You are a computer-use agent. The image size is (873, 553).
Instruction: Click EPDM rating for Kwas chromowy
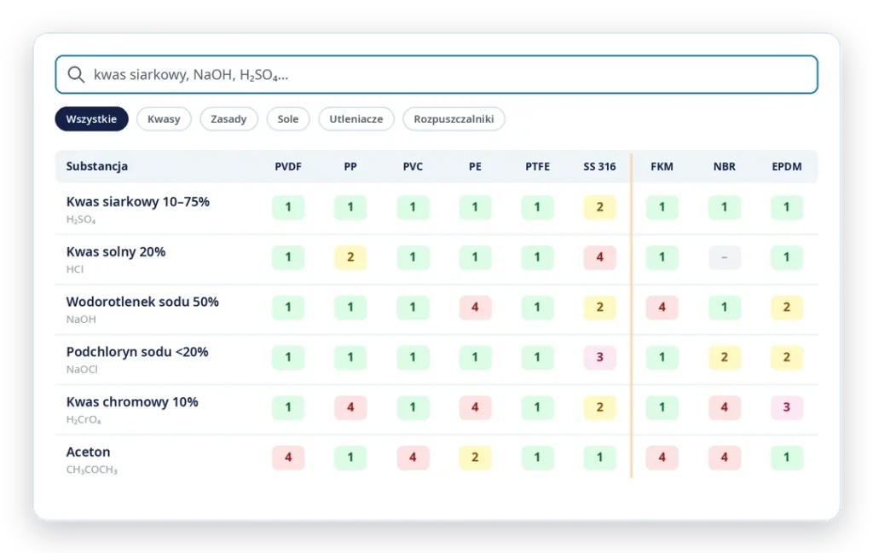tap(787, 407)
